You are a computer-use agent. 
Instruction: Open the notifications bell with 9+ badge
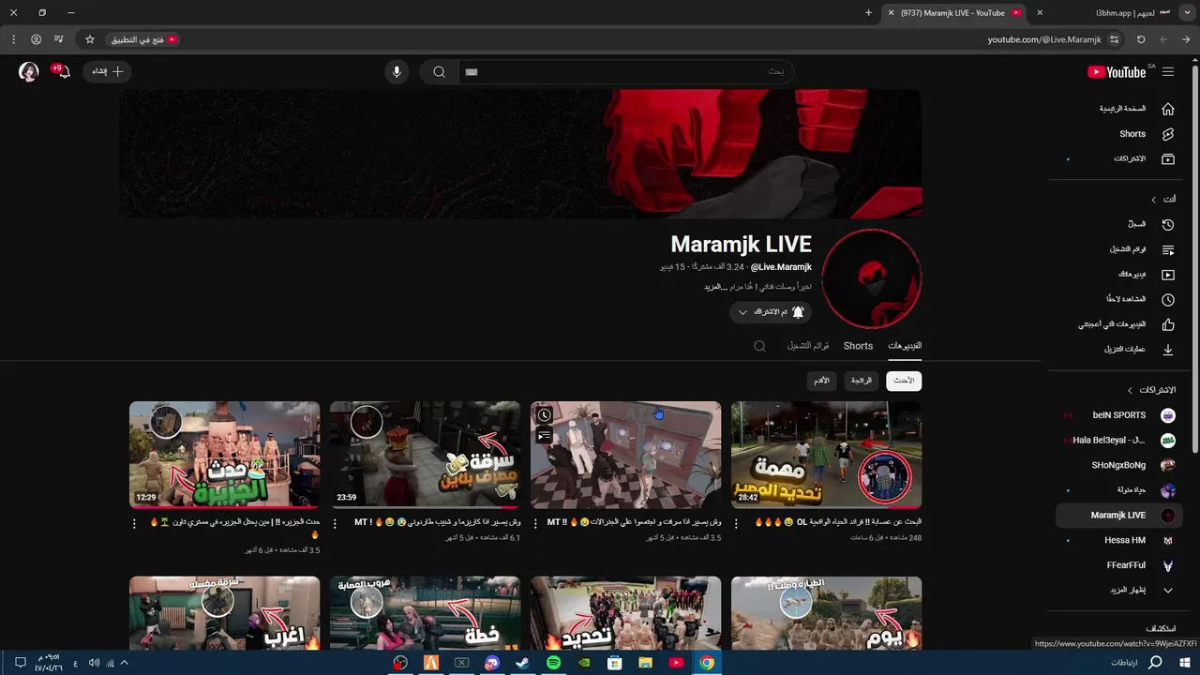[x=63, y=71]
